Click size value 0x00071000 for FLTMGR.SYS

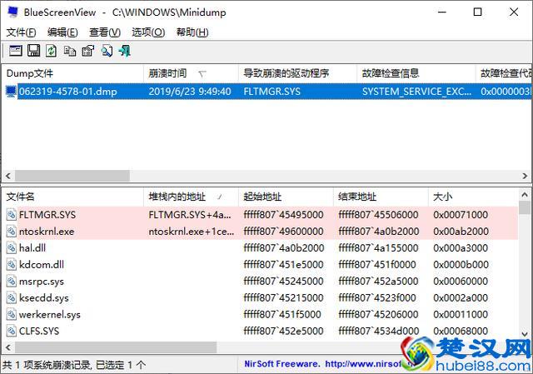461,215
